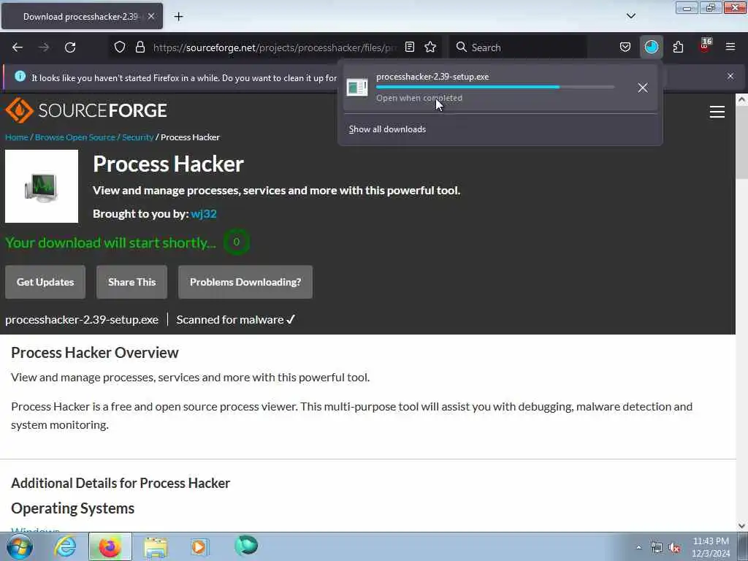Screen dimensions: 748x561
Task: Click the Process Hacker project thumbnail
Action: [42, 186]
